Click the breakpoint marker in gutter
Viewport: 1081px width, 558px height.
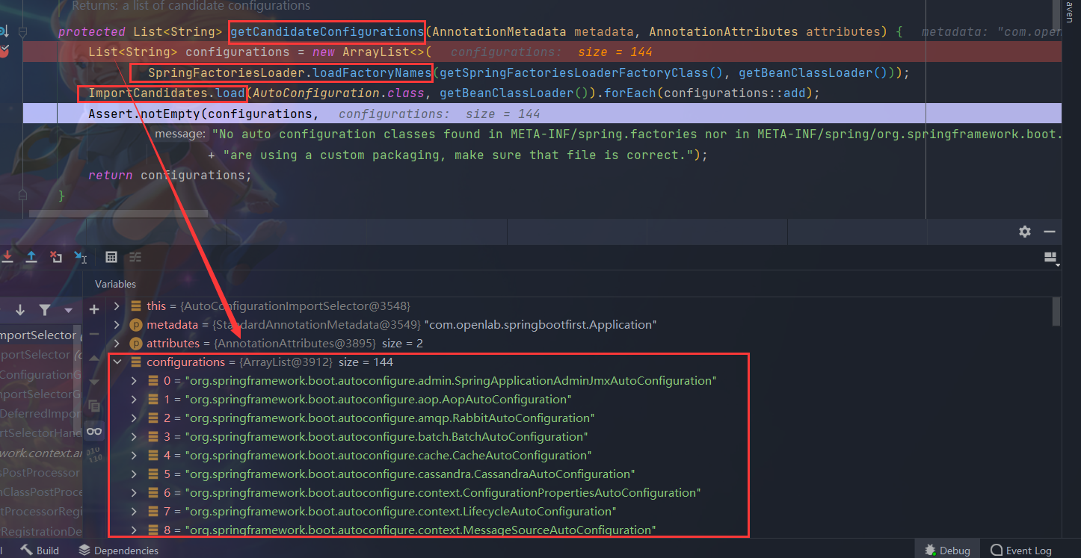(x=4, y=51)
